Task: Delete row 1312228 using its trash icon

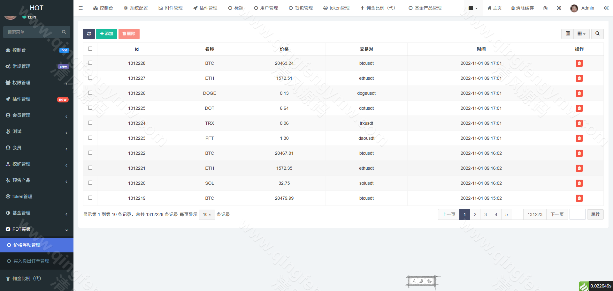Action: pyautogui.click(x=579, y=63)
